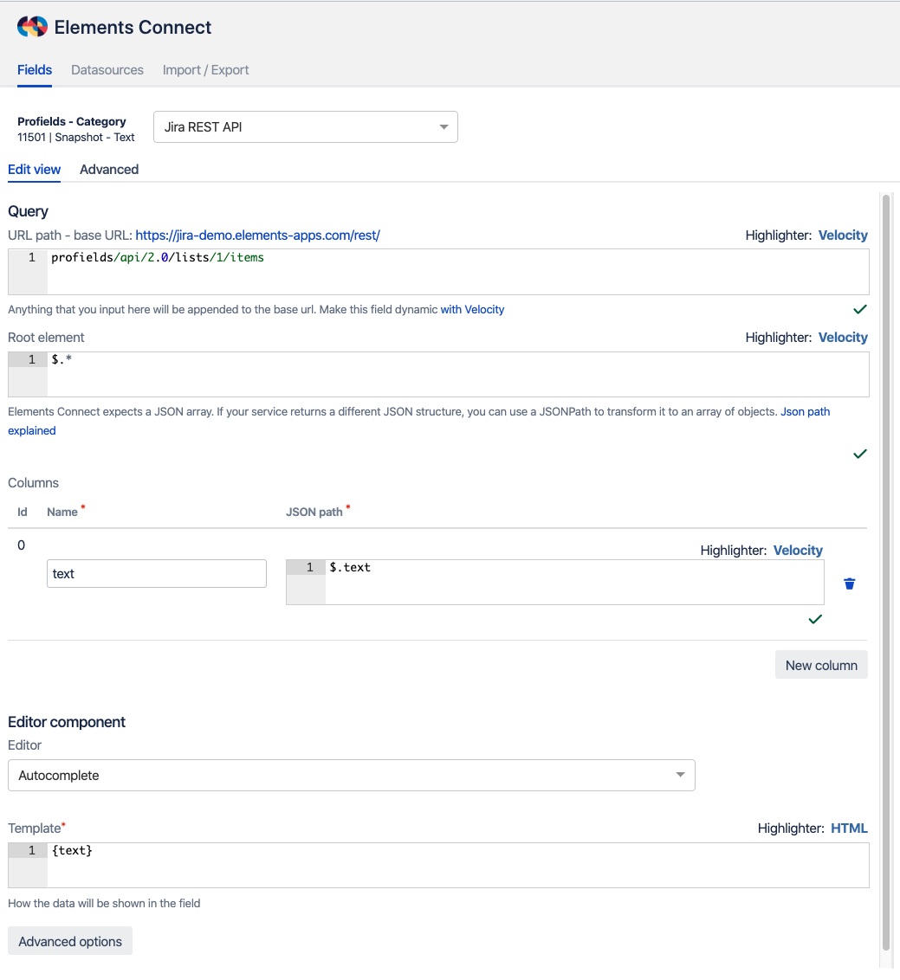Click the New column button
900x980 pixels.
pos(820,665)
